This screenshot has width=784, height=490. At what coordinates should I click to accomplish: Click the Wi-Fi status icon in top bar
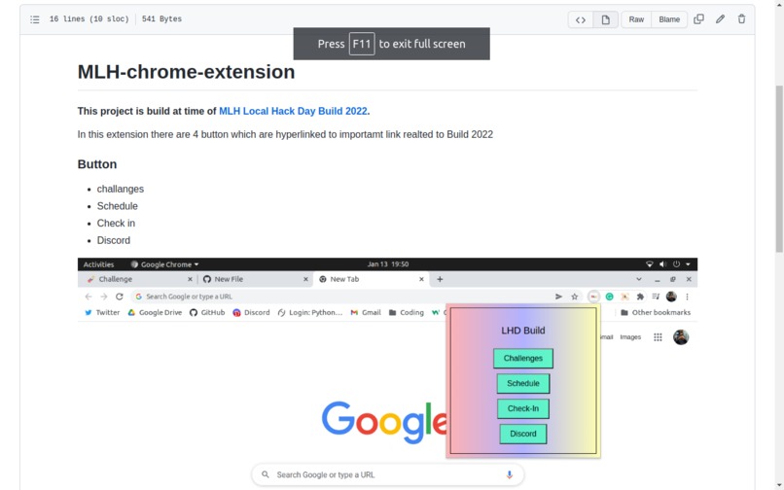coord(650,264)
